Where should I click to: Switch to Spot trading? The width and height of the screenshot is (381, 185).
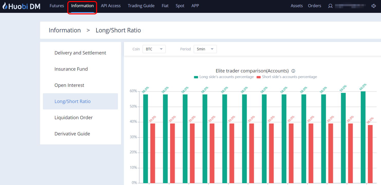180,6
